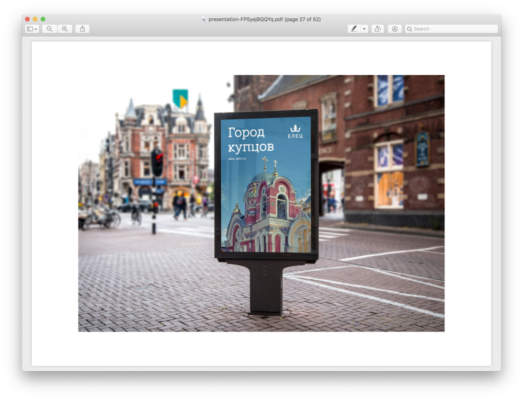Toggle the thumbnail sidebar visibility
This screenshot has width=523, height=400.
30,29
